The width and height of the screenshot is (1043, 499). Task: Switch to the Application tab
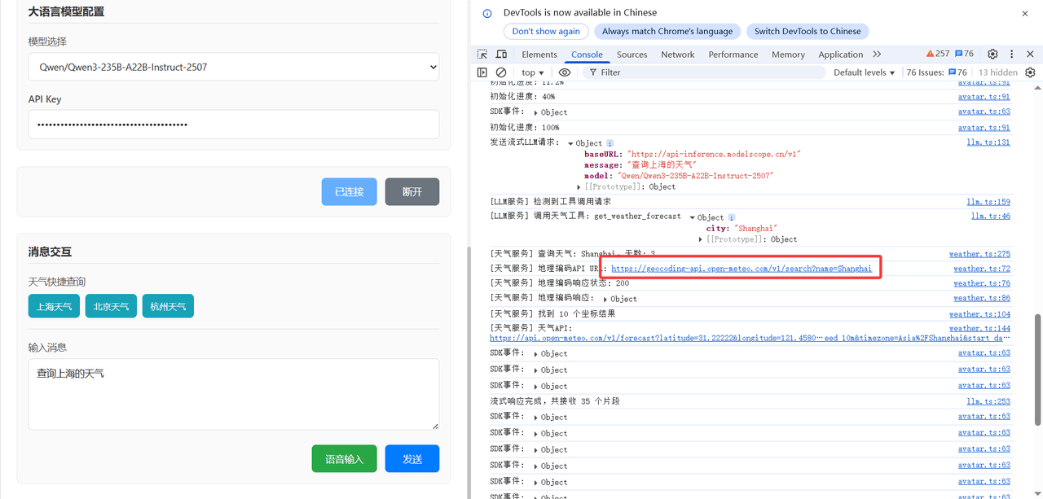click(x=840, y=55)
